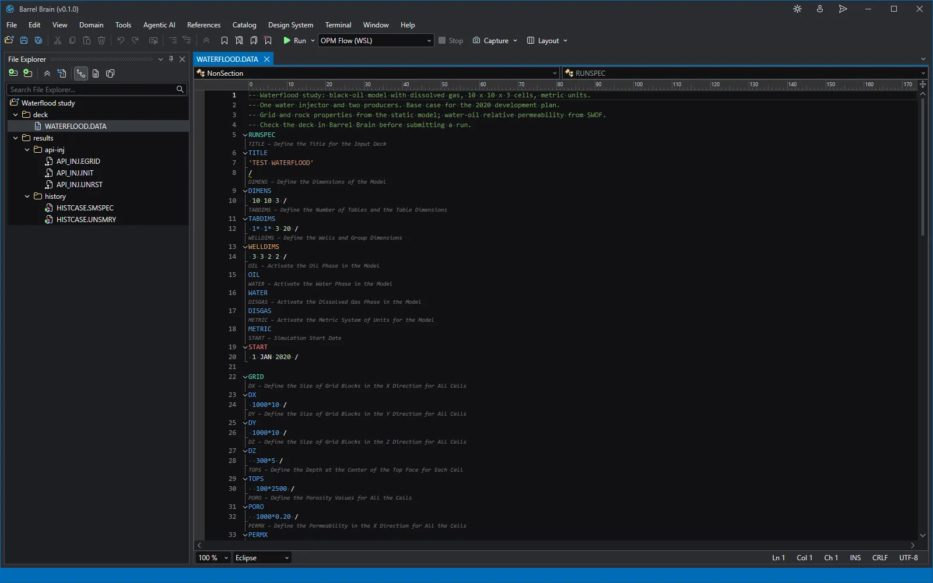933x583 pixels.
Task: Click the Save icon in toolbar
Action: pos(24,40)
